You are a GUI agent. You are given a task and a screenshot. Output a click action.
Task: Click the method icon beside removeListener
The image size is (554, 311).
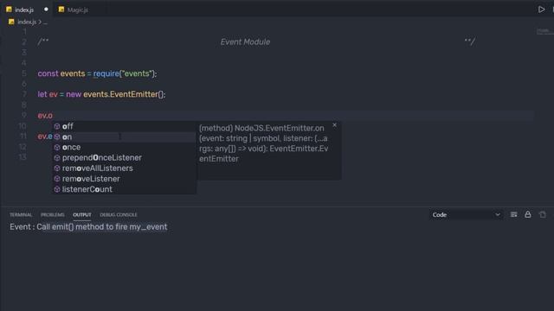coord(57,179)
